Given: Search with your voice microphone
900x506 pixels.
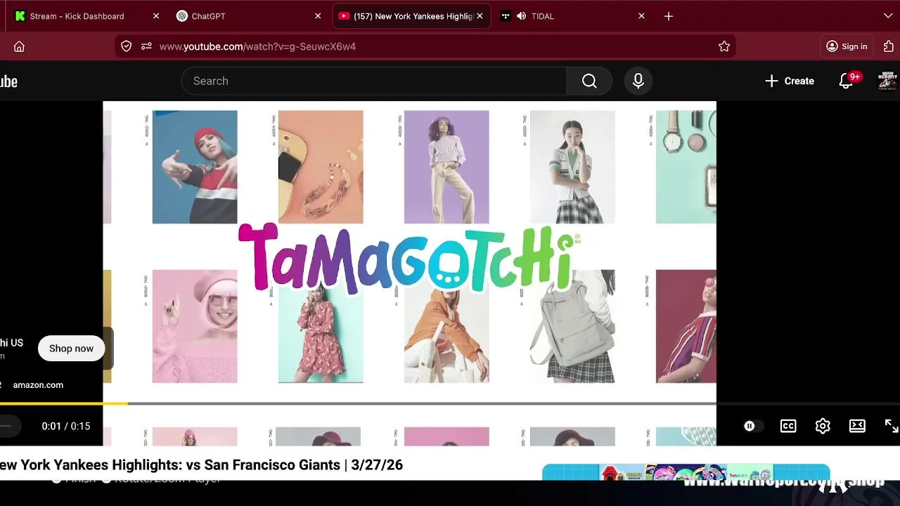Looking at the screenshot, I should coord(638,81).
